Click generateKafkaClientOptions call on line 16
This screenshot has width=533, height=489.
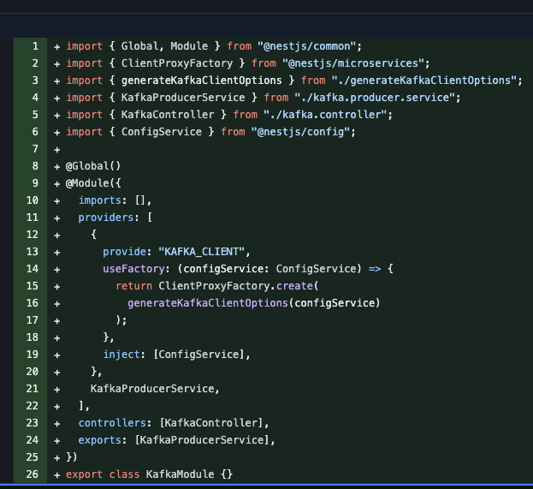tap(208, 303)
